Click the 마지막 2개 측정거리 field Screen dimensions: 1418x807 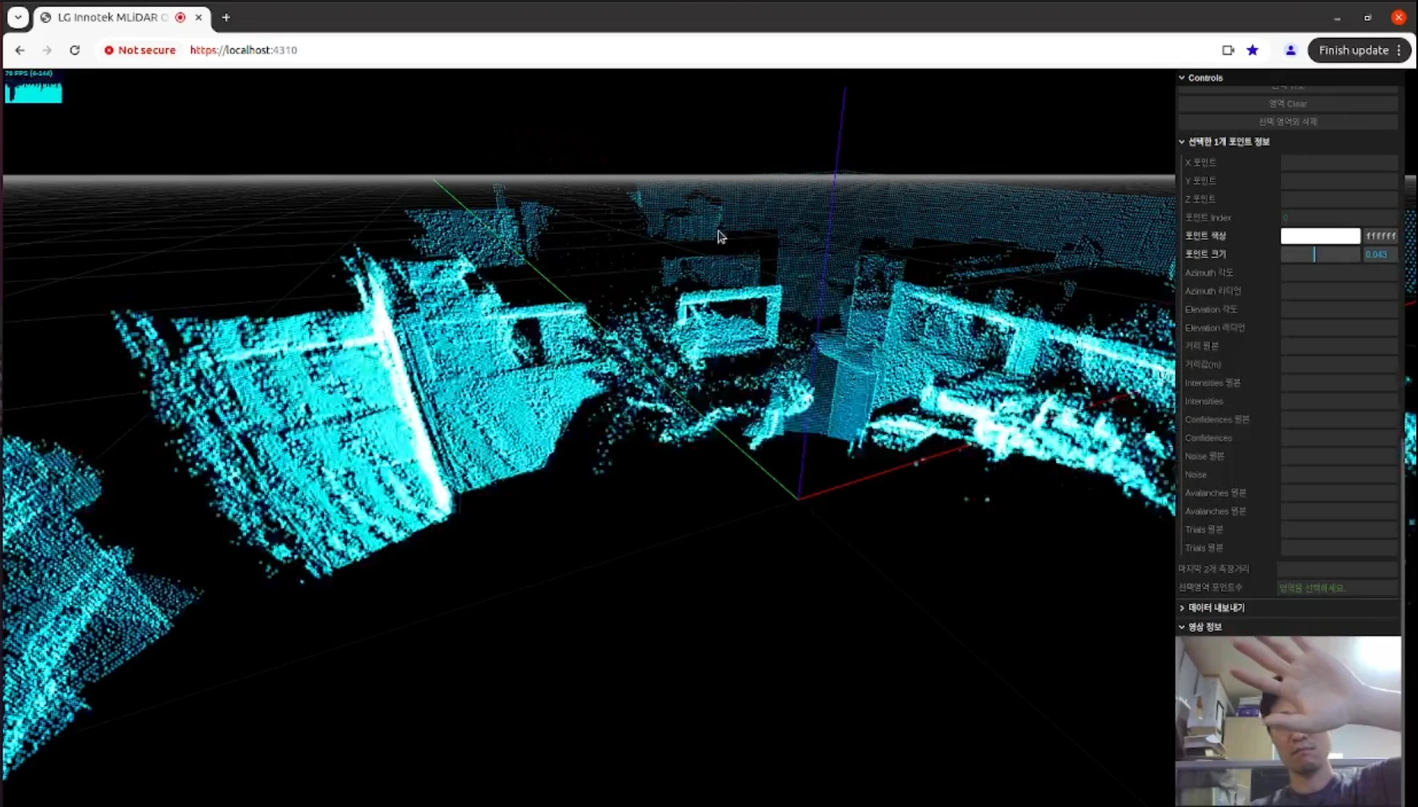[x=1337, y=569]
